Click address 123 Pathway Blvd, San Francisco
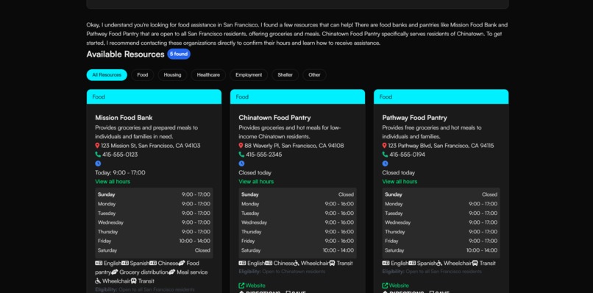The image size is (593, 293). (x=441, y=146)
